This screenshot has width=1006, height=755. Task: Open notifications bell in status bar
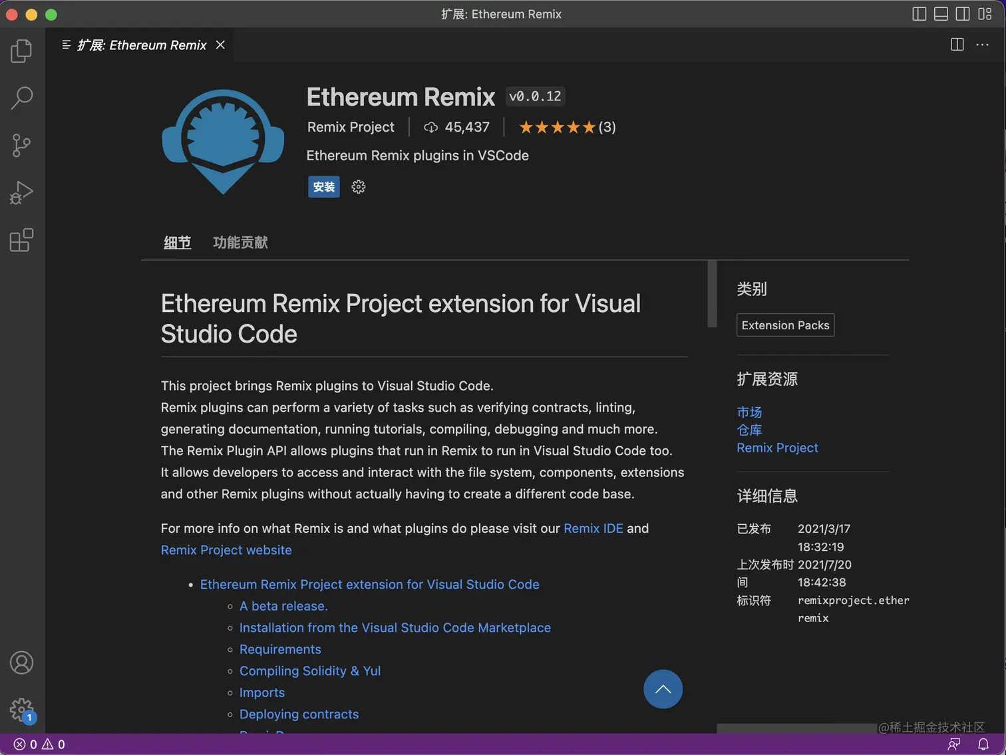[x=983, y=744]
